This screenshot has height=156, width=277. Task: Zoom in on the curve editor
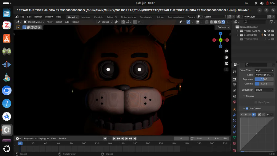(x=259, y=115)
